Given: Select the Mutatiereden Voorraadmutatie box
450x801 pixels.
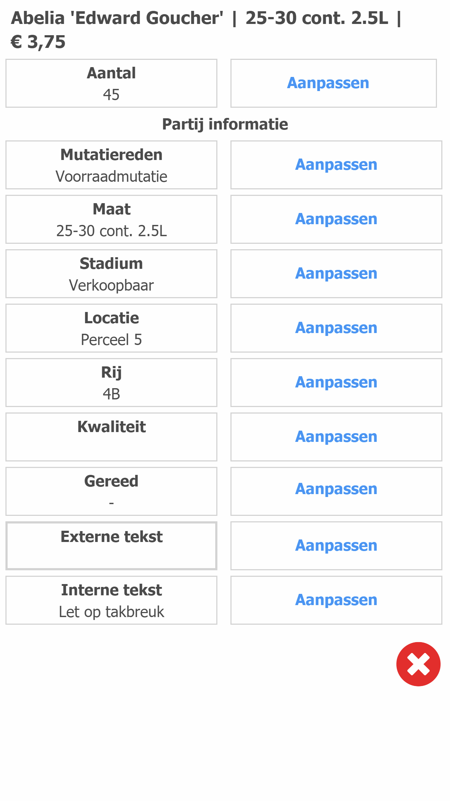Looking at the screenshot, I should coord(111,165).
